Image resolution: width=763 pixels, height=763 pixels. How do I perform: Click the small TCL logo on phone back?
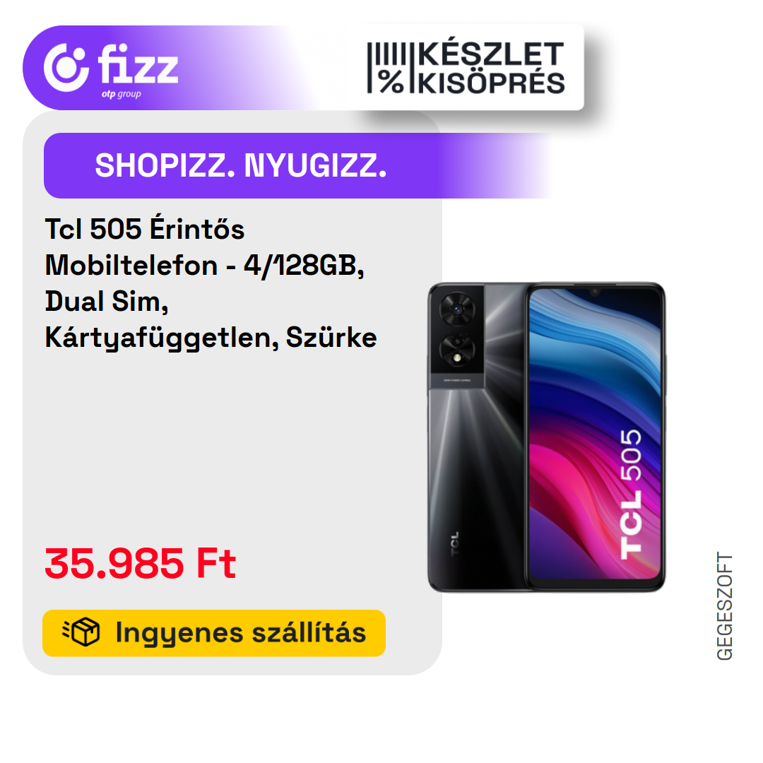454,544
